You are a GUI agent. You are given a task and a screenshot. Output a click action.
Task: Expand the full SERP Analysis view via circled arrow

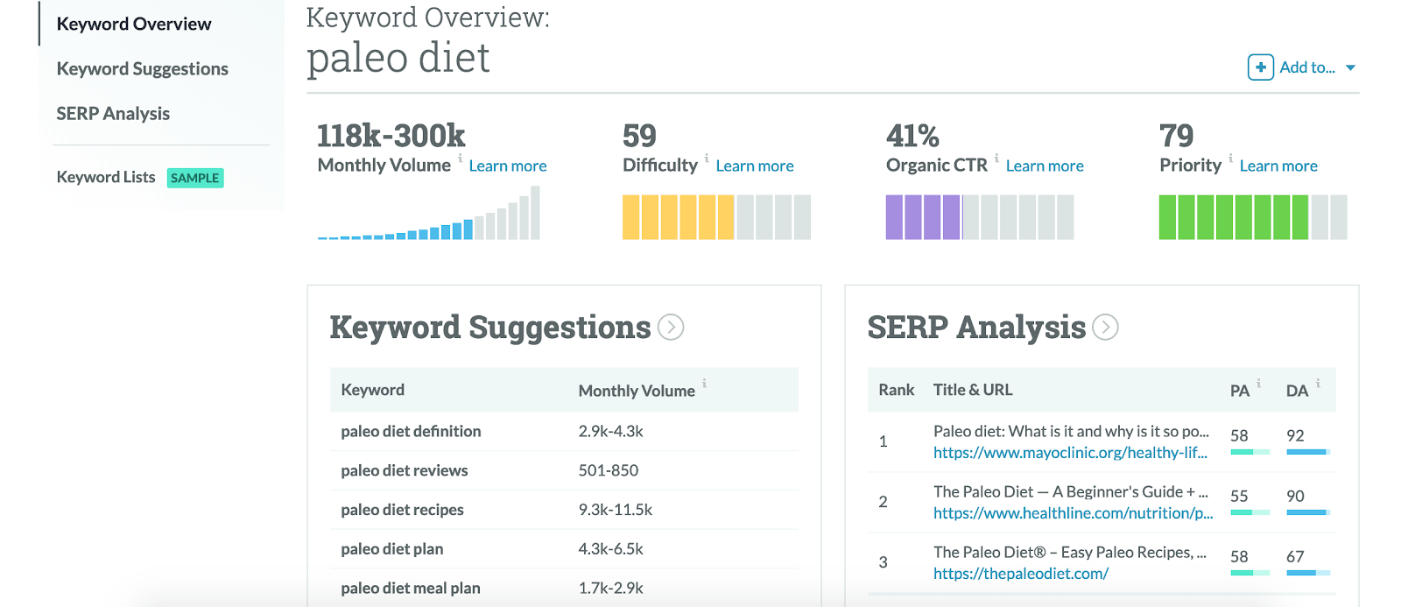(x=1106, y=328)
